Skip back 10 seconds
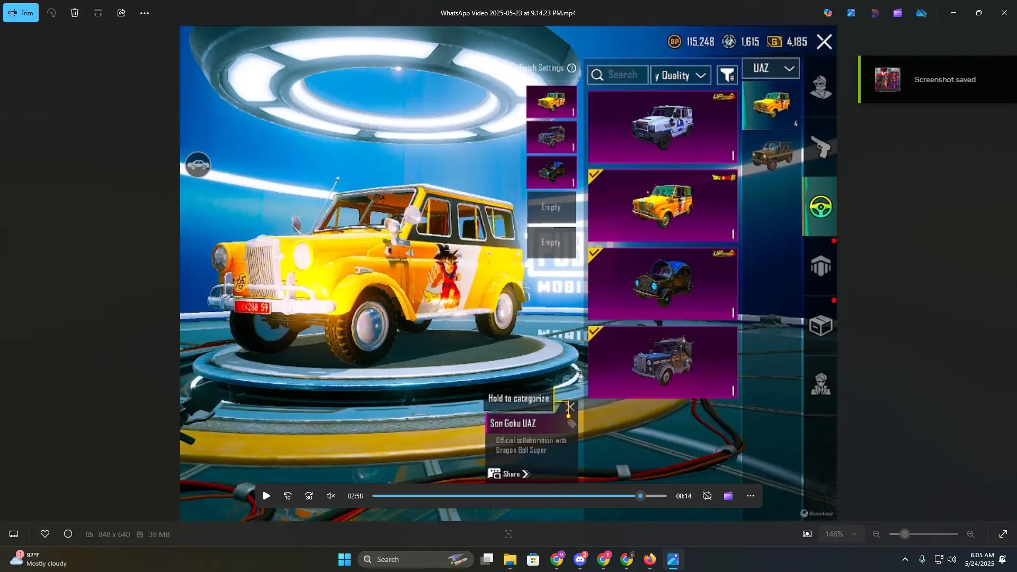Image resolution: width=1017 pixels, height=572 pixels. point(288,496)
